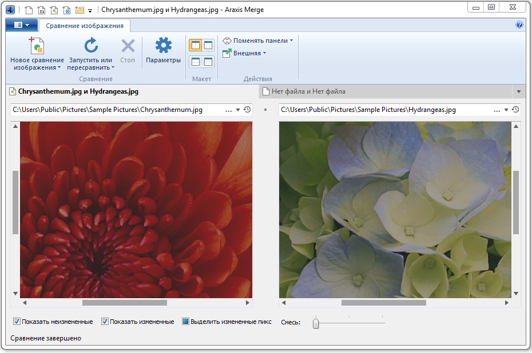
Task: Create new binary comparison from quick access toolbar
Action: pos(41,10)
